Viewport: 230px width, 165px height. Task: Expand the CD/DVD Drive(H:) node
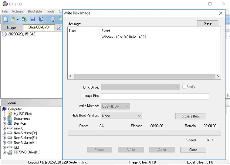[4, 152]
